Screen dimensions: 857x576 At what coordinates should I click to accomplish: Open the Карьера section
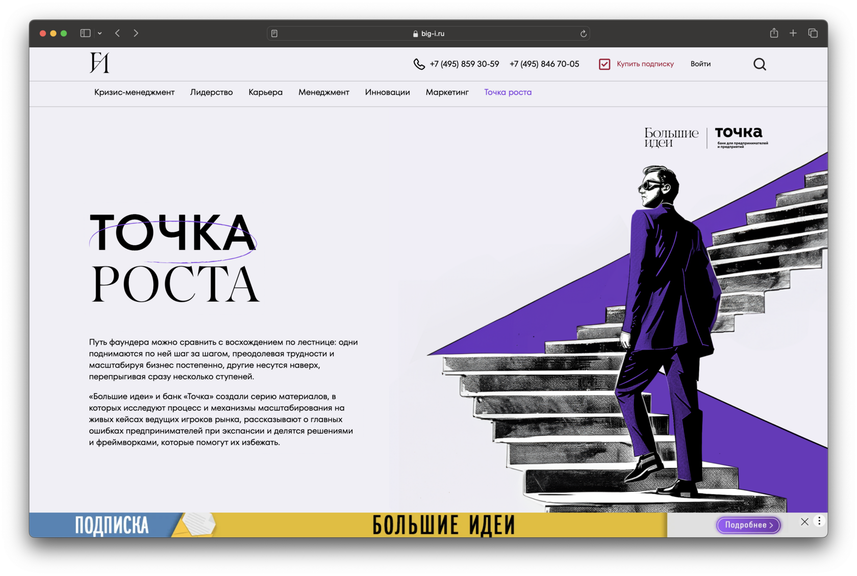(265, 92)
